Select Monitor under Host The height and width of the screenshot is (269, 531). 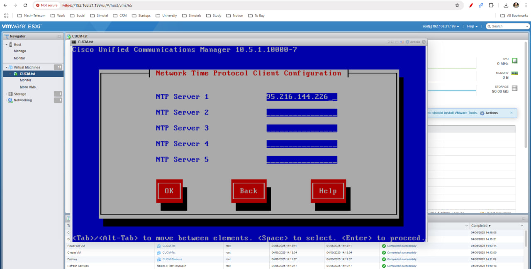point(19,58)
